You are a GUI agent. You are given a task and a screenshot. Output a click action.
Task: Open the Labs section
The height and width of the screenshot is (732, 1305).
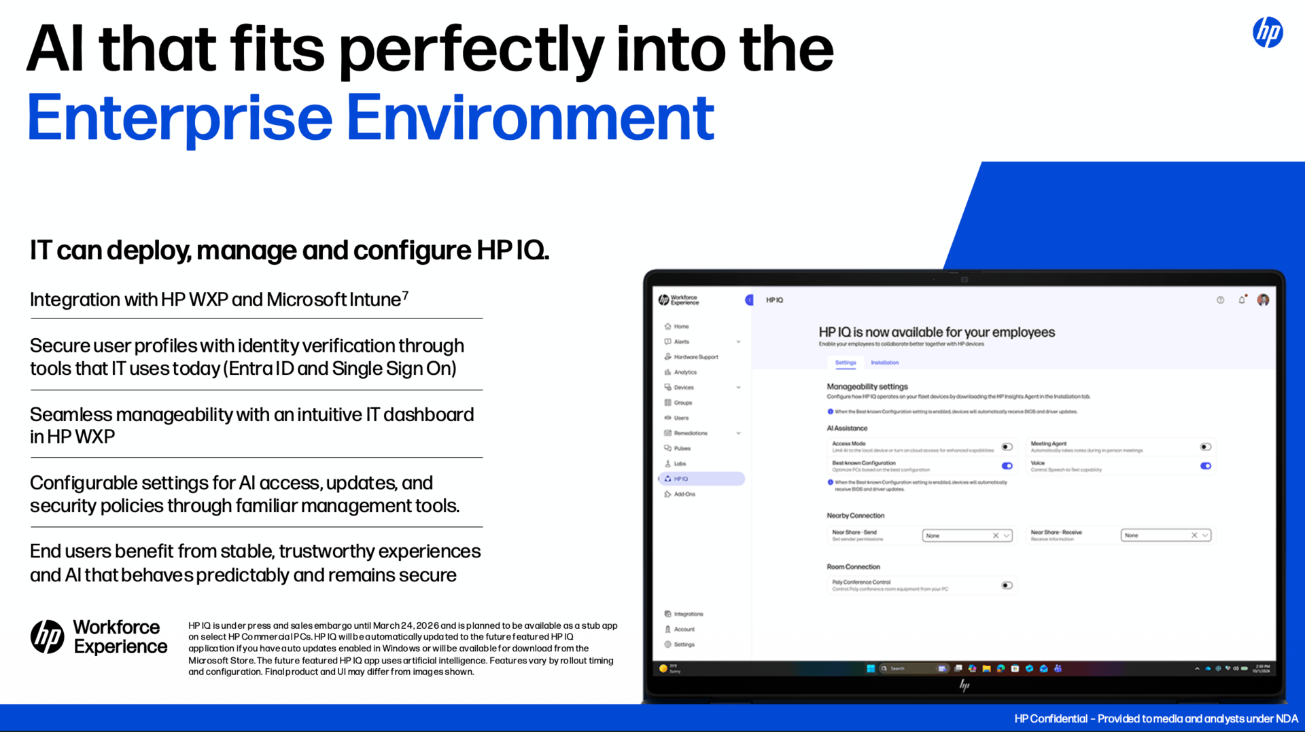click(679, 464)
